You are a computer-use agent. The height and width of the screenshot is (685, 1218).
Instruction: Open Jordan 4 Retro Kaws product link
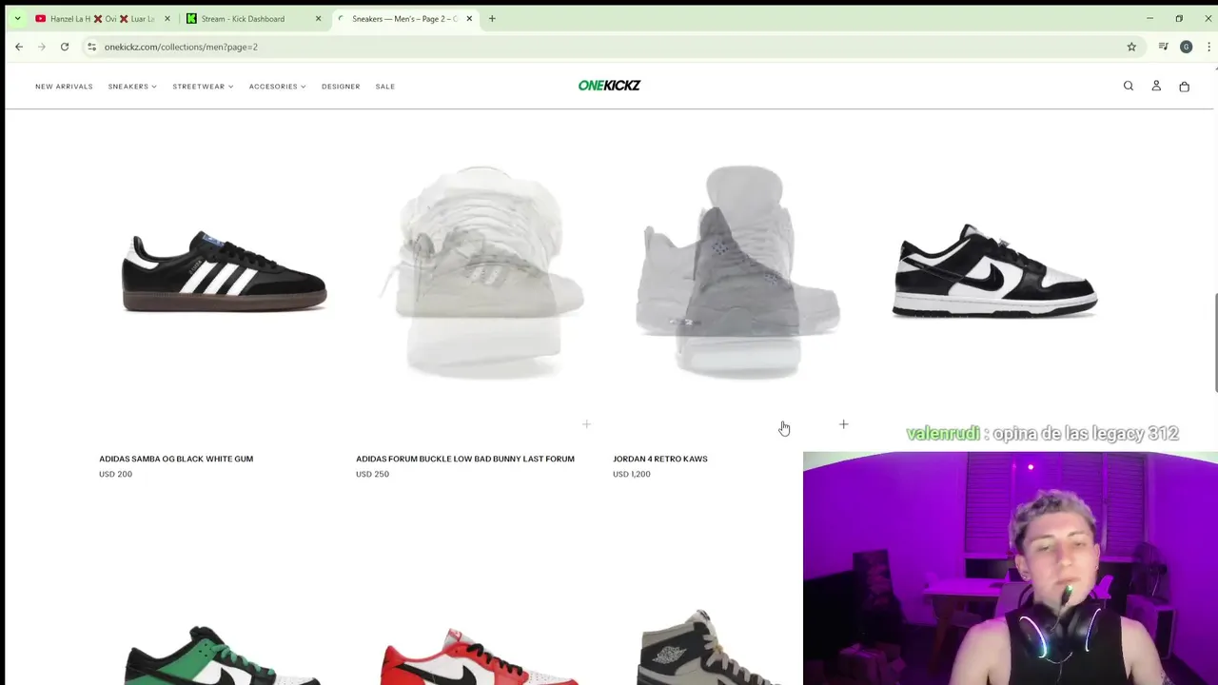[660, 459]
